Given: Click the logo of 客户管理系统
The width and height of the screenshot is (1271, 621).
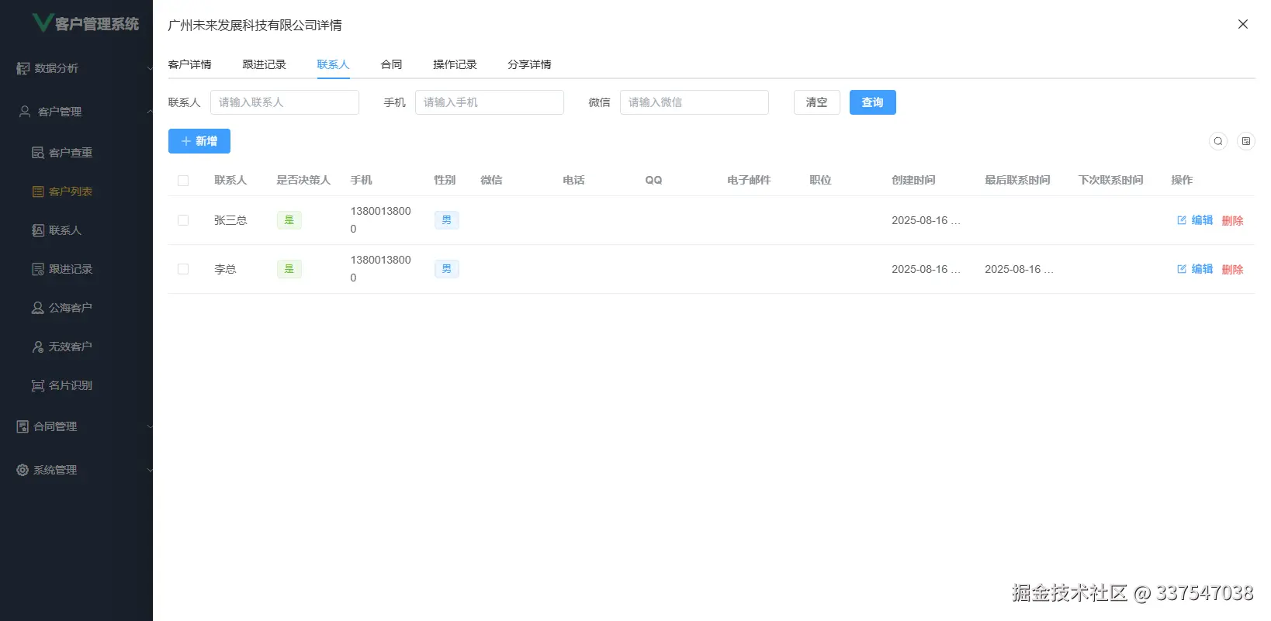Looking at the screenshot, I should (43, 22).
